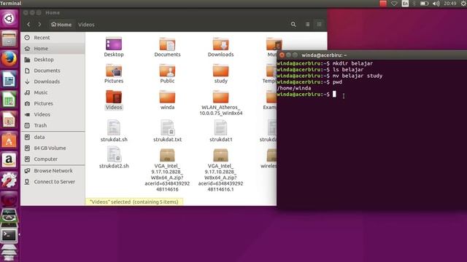Click the Home breadcrumb in path bar
Image resolution: width=467 pixels, height=262 pixels.
pyautogui.click(x=61, y=25)
